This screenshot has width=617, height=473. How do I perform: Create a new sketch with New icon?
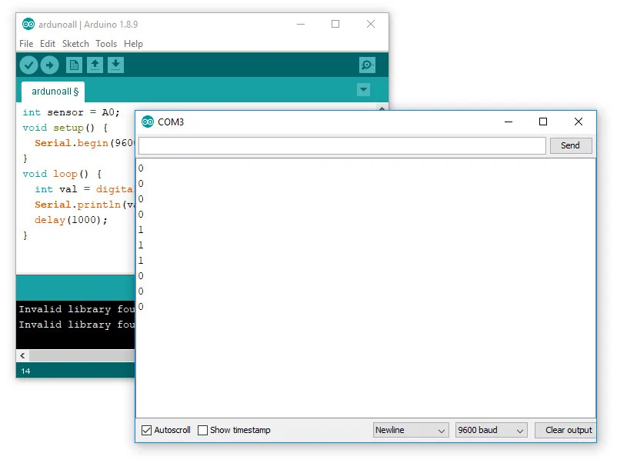pyautogui.click(x=74, y=65)
